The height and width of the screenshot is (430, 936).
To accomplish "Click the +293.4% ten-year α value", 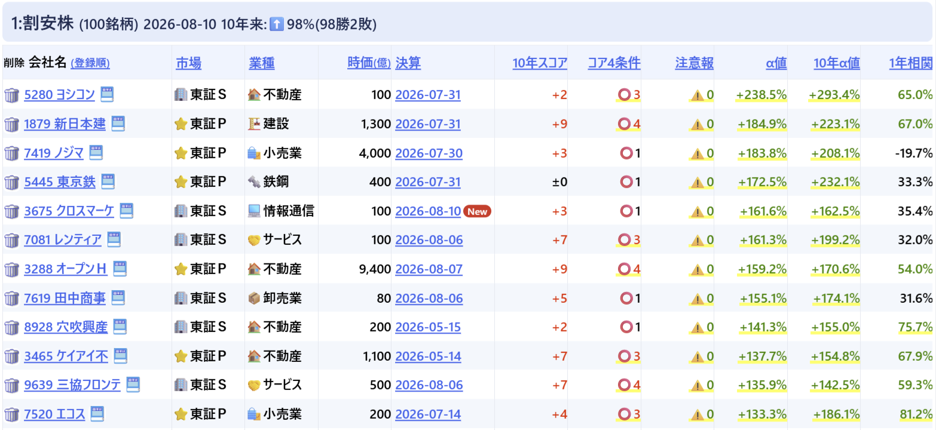I will 834,95.
